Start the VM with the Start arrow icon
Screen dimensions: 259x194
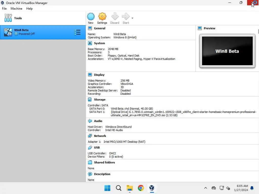[x=126, y=16]
